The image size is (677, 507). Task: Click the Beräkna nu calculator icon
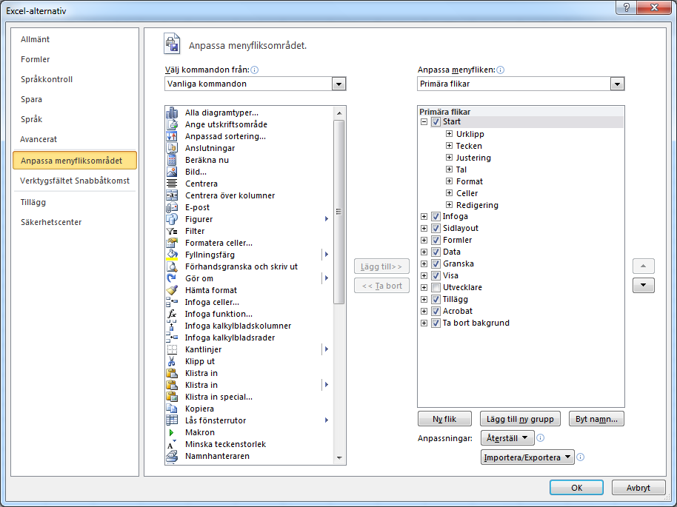(172, 160)
